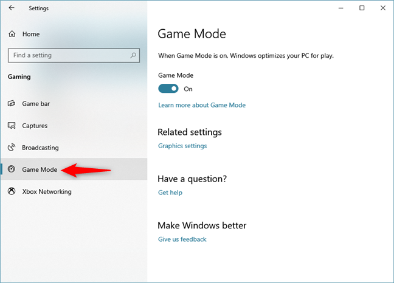Select the Game Mode gauge icon
This screenshot has height=283, width=394.
[x=12, y=169]
